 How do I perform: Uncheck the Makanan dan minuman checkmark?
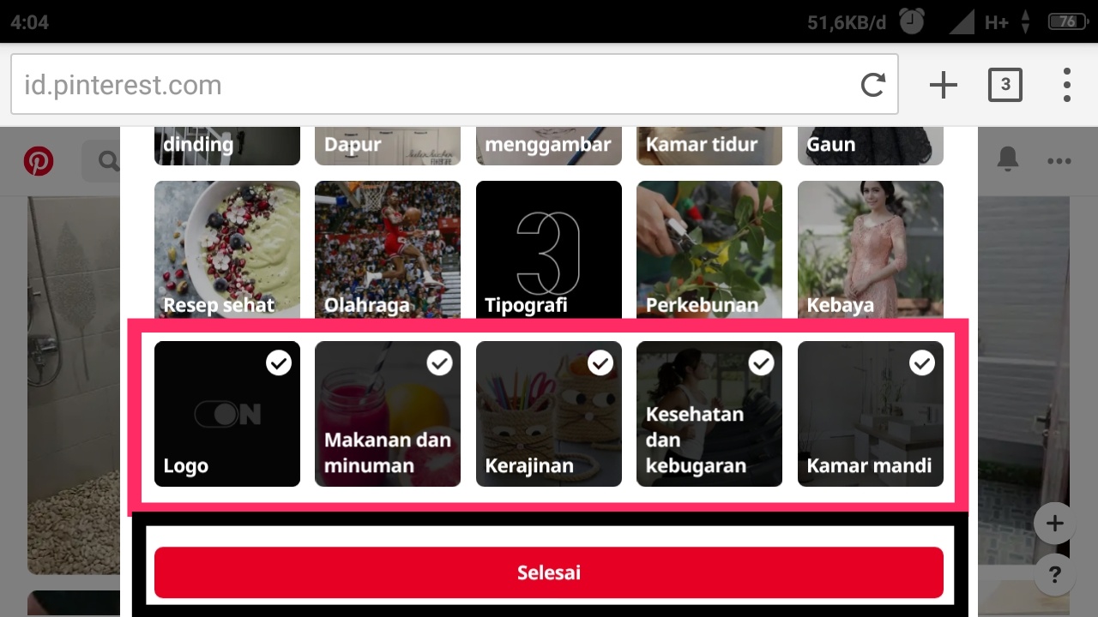[x=439, y=363]
